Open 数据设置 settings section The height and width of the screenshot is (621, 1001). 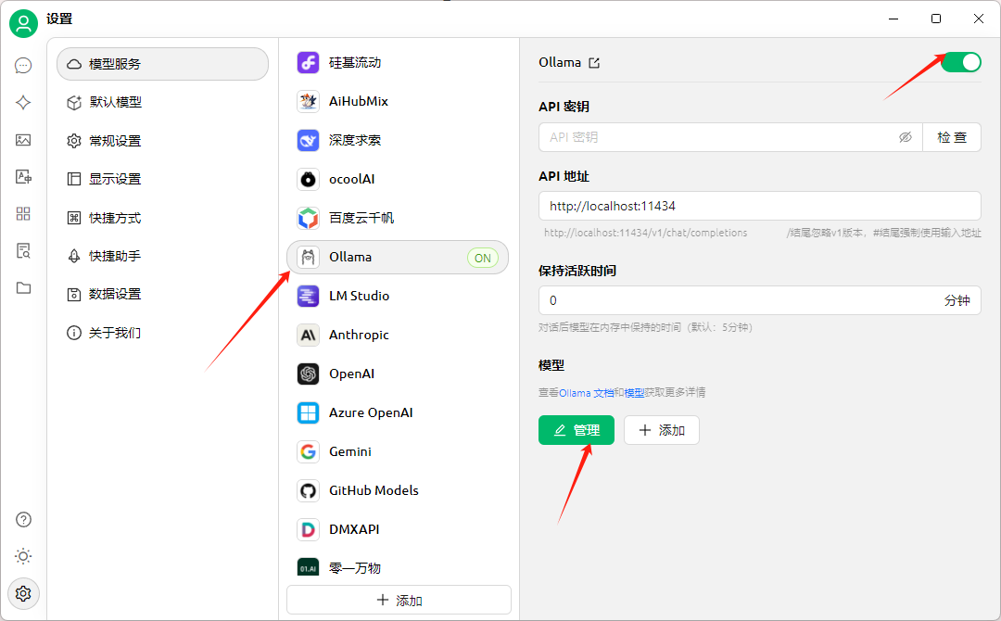(x=163, y=294)
